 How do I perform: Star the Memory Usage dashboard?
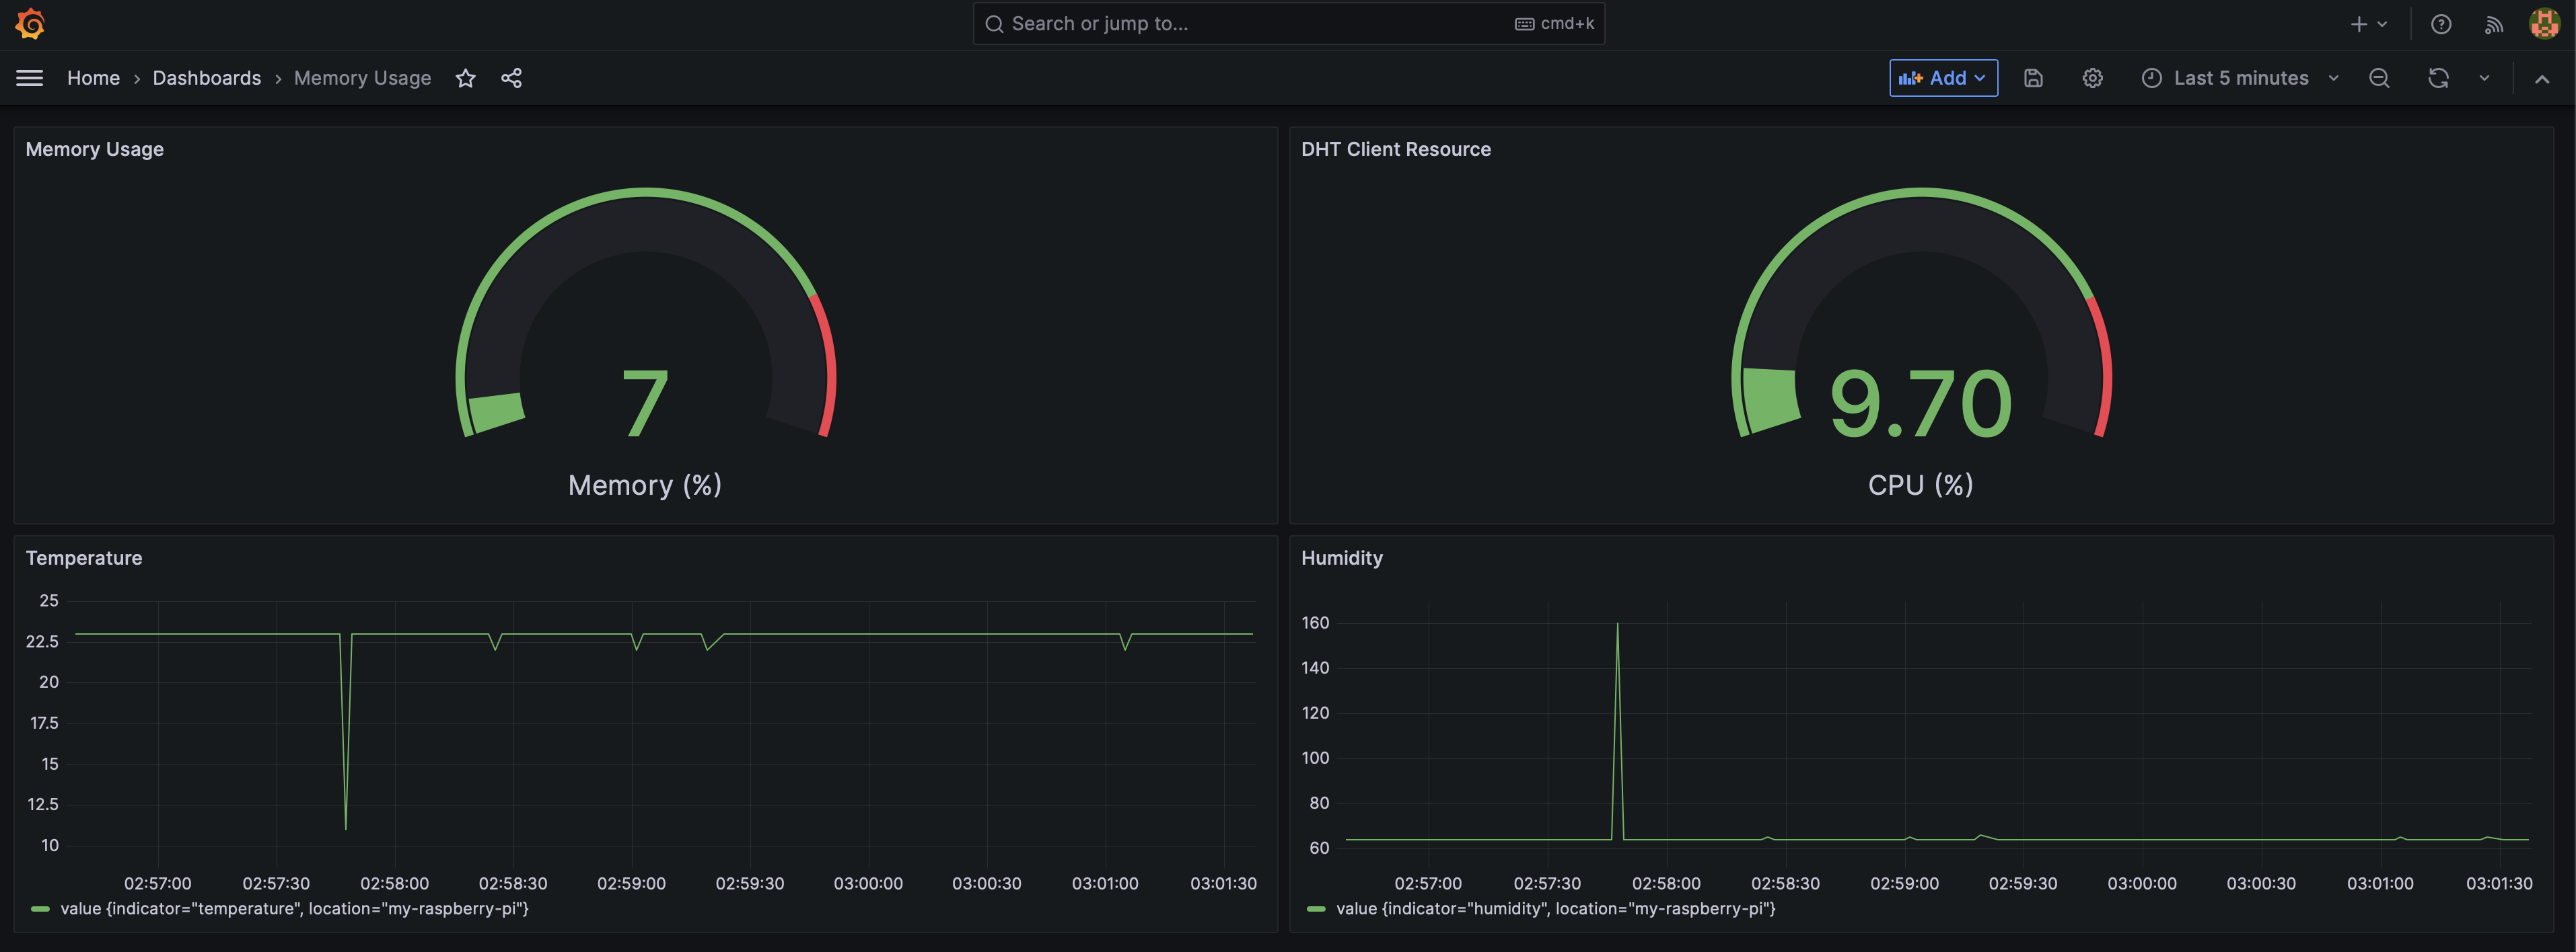point(465,78)
